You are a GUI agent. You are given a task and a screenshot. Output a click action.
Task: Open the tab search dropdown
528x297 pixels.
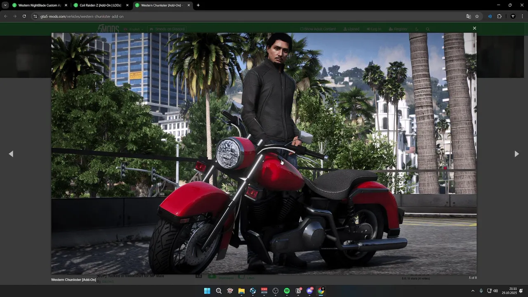coord(5,5)
